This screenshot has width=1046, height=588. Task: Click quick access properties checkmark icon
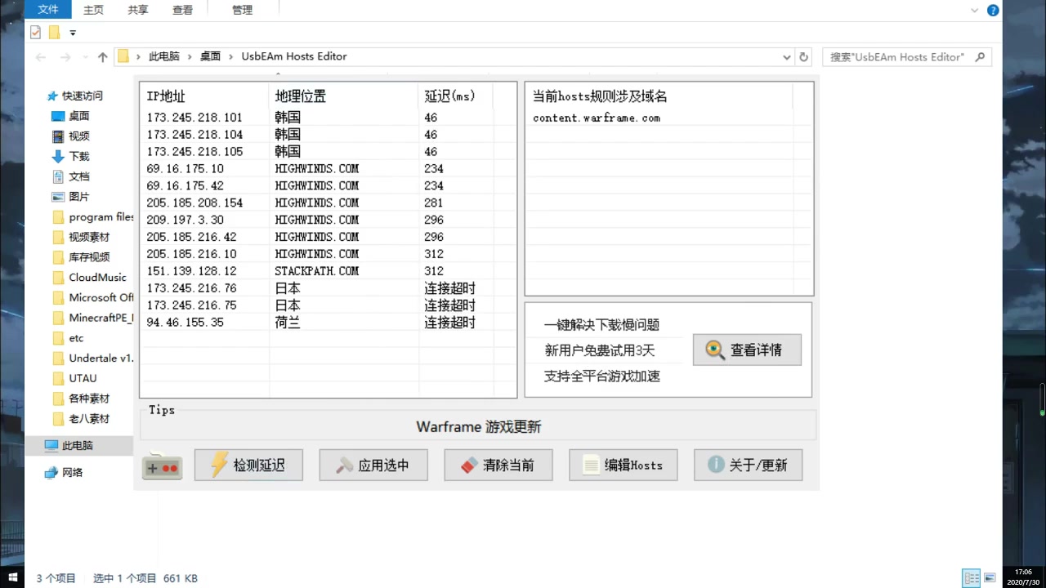click(x=35, y=33)
